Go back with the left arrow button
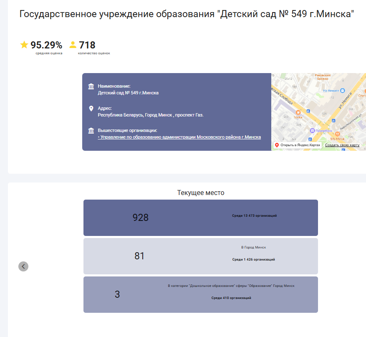This screenshot has height=337, width=366. pyautogui.click(x=23, y=266)
